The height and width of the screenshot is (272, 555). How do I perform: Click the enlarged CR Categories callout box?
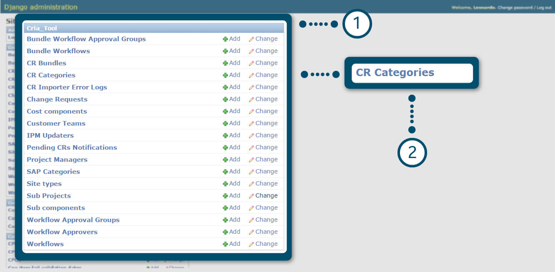[412, 73]
